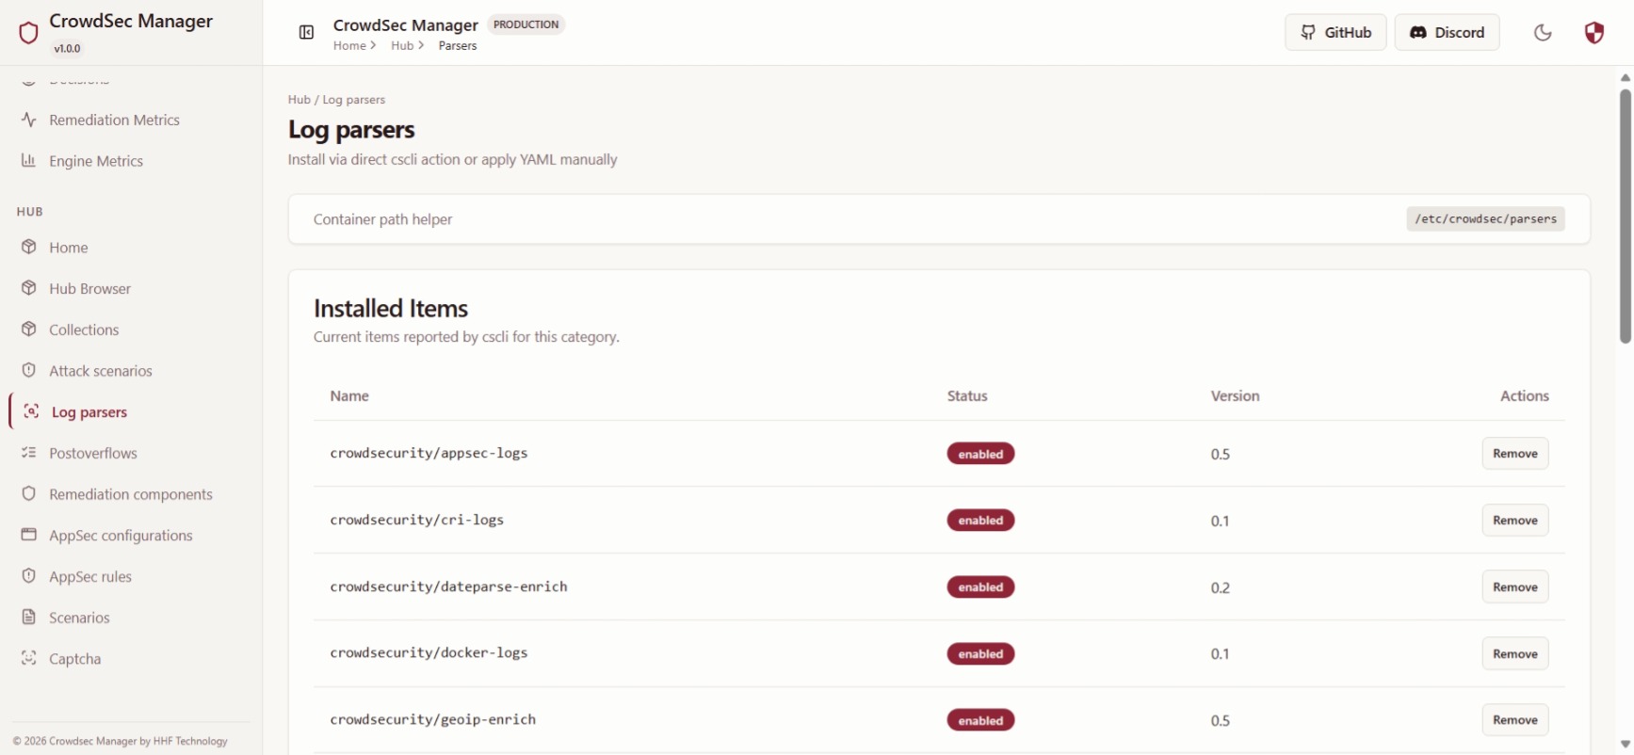Remove crowdsecurity/geoip-enrich parser

[1514, 719]
